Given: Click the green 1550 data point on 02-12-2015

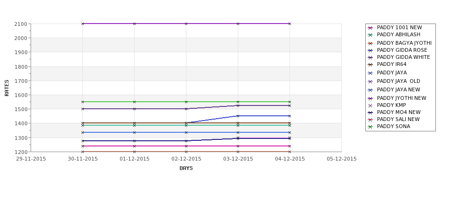Looking at the screenshot, I should coord(186,102).
